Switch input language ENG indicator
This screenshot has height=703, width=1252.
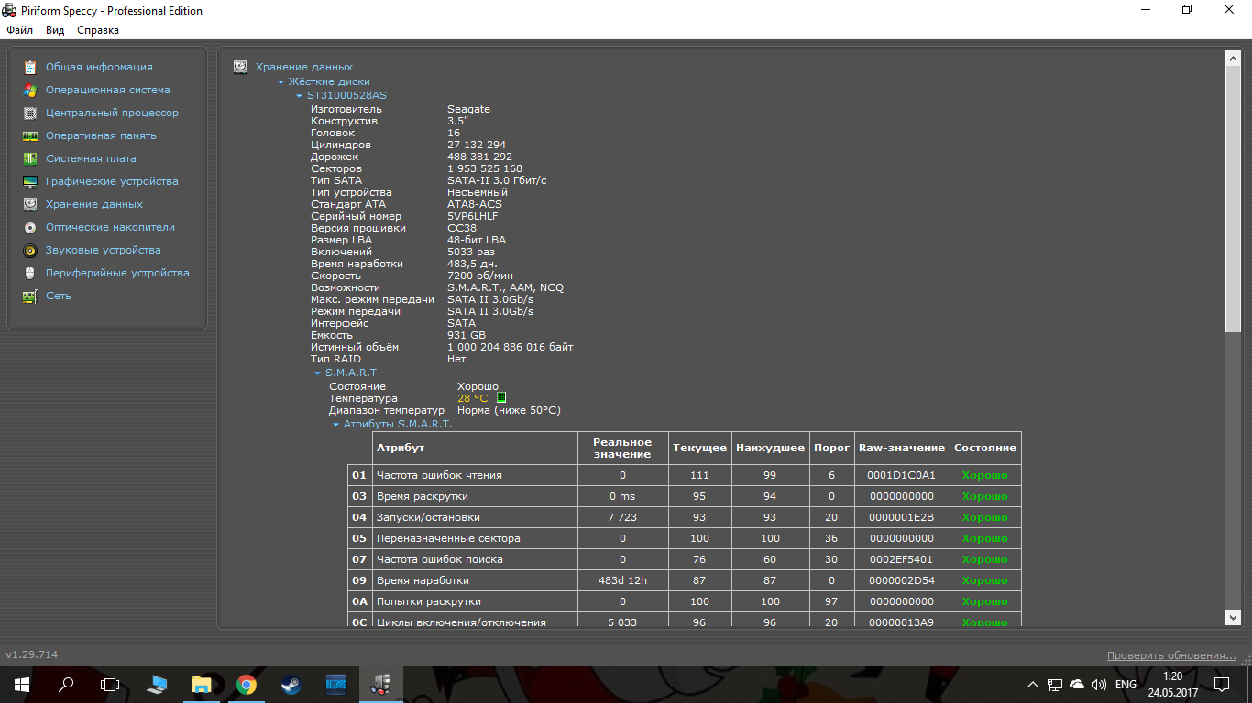(1126, 684)
